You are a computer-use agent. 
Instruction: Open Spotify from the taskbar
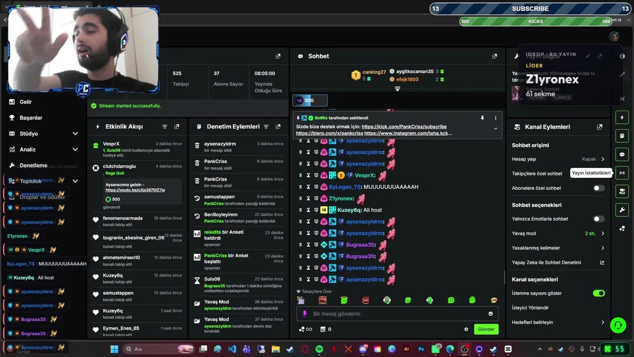point(319,349)
